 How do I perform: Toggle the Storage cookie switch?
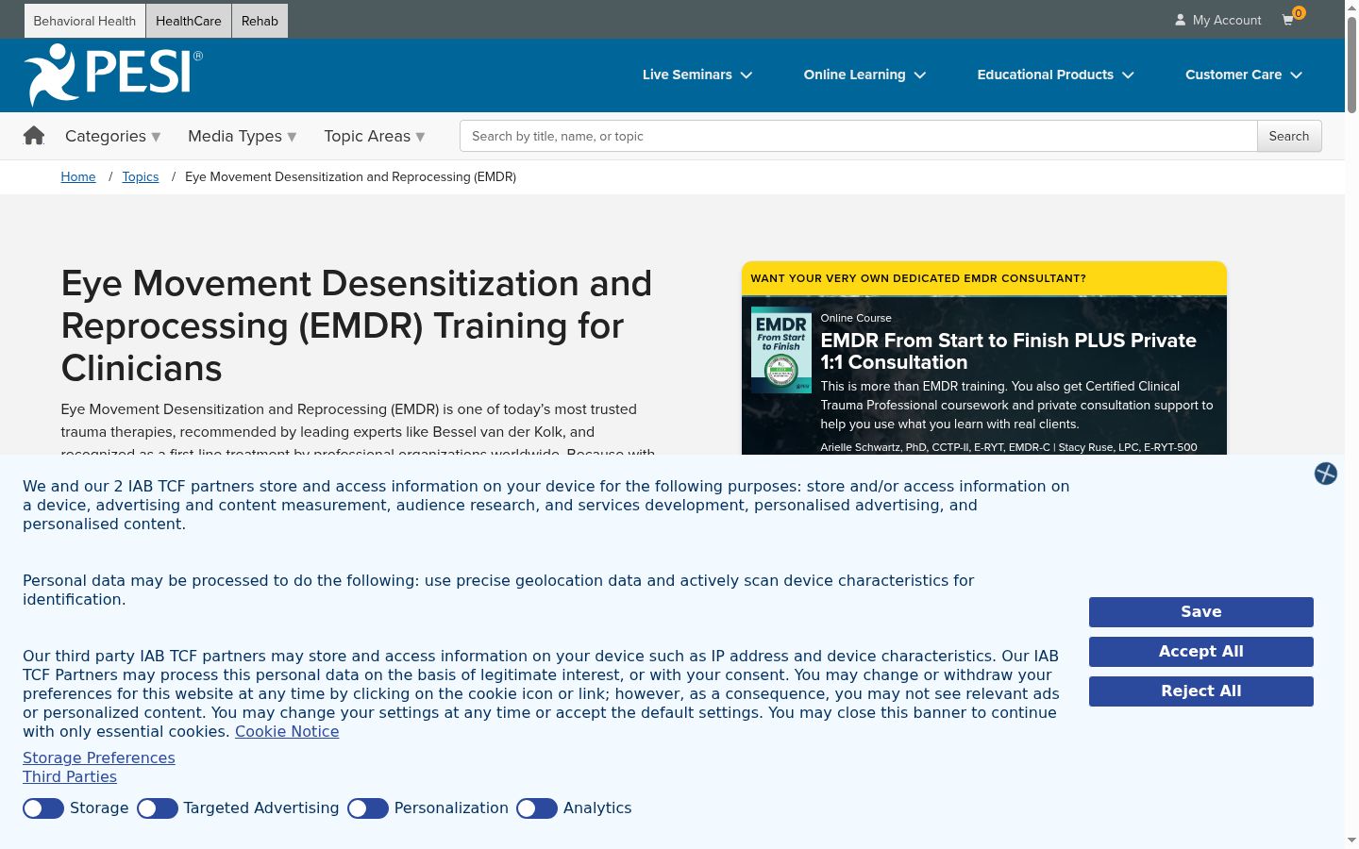pyautogui.click(x=43, y=808)
